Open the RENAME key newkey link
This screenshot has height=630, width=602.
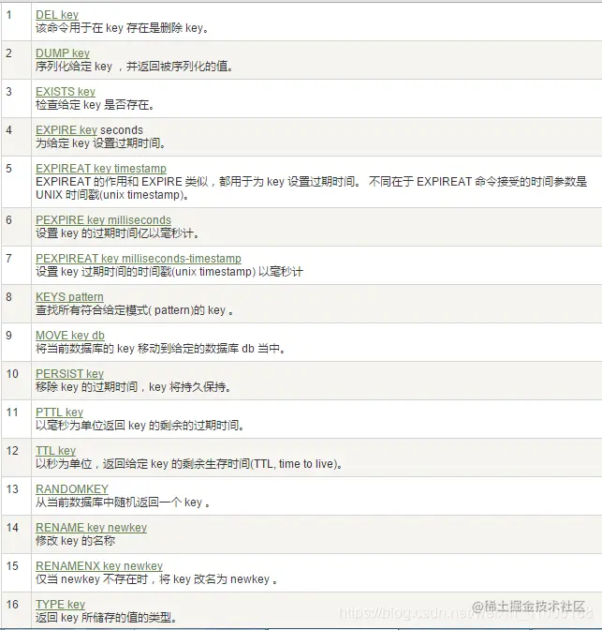(x=91, y=528)
